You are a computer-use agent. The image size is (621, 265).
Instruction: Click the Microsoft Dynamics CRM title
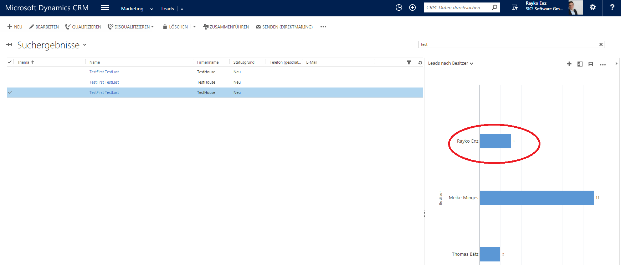[47, 8]
